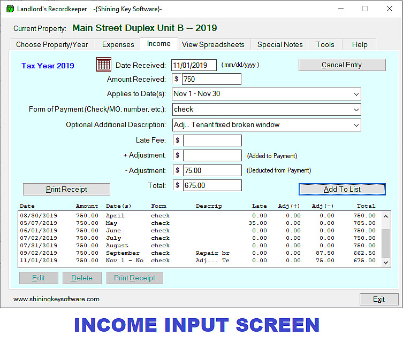This screenshot has width=403, height=345.
Task: Click the income list scrollbar thumb
Action: pos(385,243)
